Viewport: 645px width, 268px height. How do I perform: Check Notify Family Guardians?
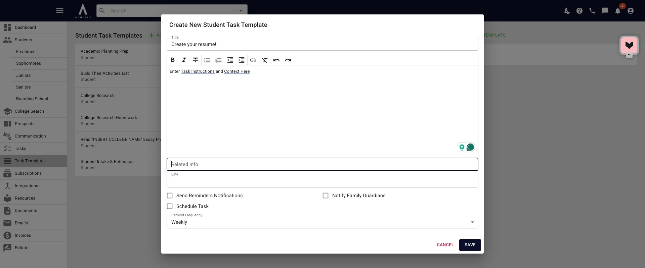point(326,196)
